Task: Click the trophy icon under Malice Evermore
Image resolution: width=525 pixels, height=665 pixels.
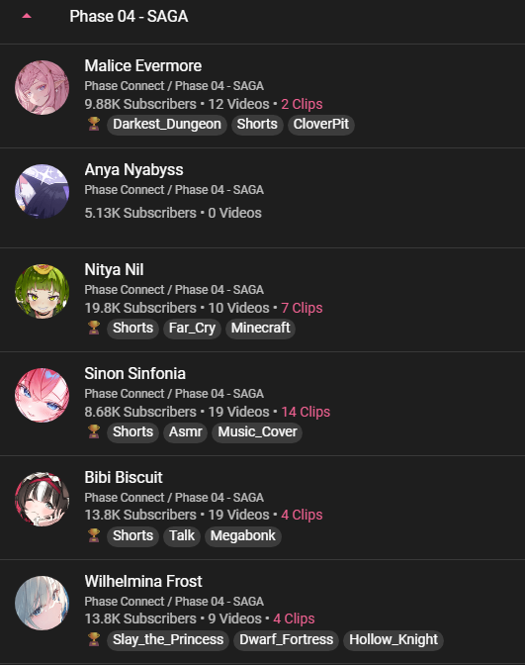Action: tap(94, 125)
